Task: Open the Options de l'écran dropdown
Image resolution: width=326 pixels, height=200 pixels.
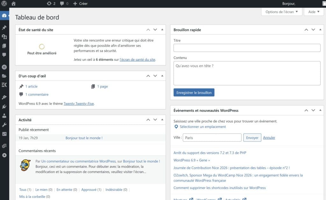Action: (281, 11)
